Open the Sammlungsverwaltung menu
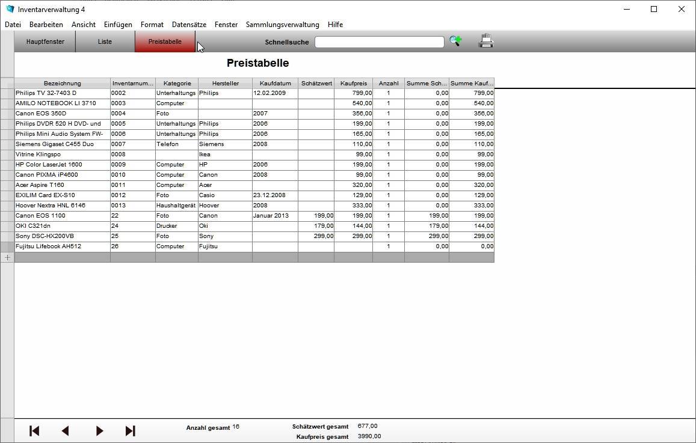This screenshot has width=696, height=443. tap(282, 25)
